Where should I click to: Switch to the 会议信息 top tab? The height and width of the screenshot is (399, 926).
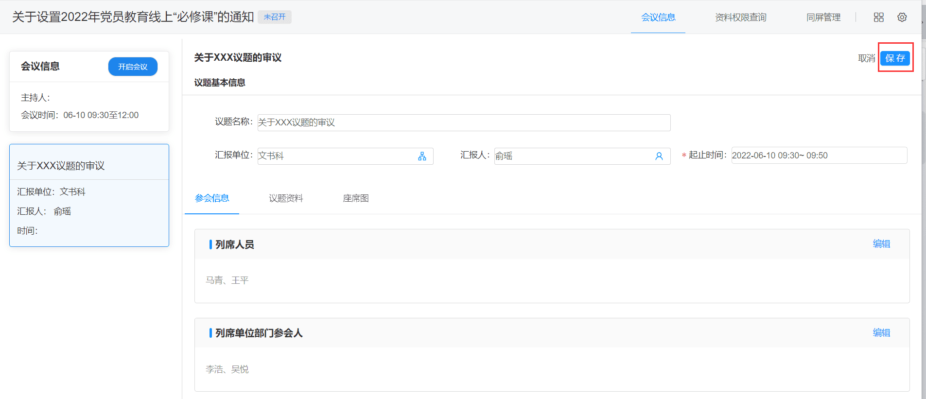(x=658, y=17)
